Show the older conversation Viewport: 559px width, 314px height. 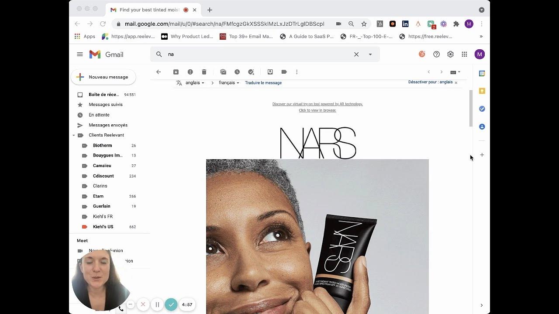click(441, 72)
